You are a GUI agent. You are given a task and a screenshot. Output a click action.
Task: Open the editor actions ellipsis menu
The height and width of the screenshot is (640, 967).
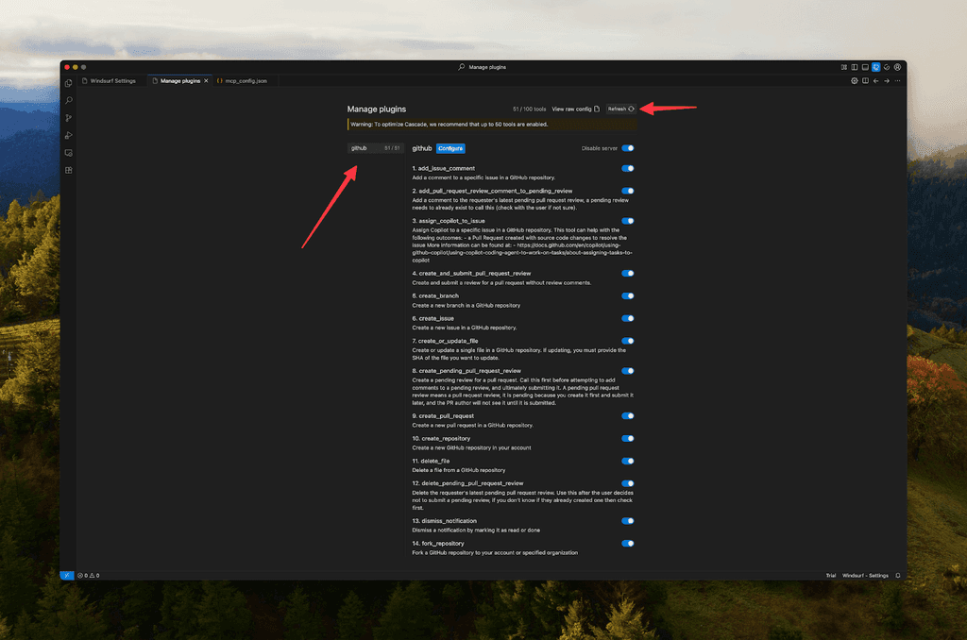click(x=897, y=81)
